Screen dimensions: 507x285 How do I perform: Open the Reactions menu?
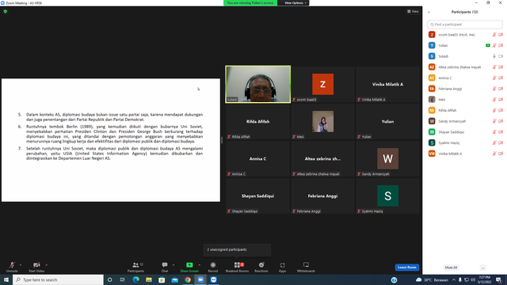pos(261,267)
